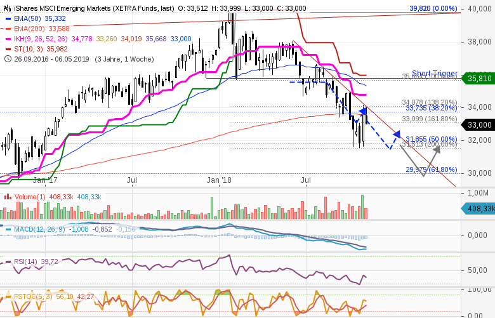Click the 40,000 price axis label
This screenshot has height=318, width=495.
point(479,9)
